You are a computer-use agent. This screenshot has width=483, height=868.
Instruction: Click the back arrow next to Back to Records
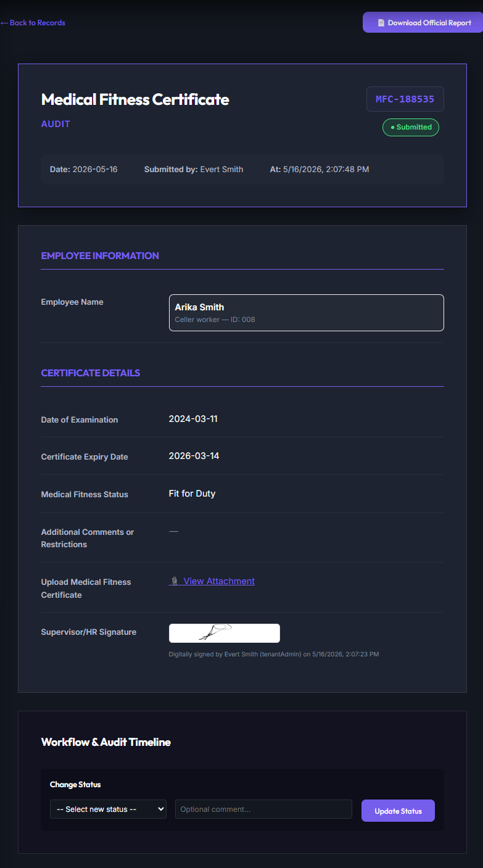pos(4,23)
